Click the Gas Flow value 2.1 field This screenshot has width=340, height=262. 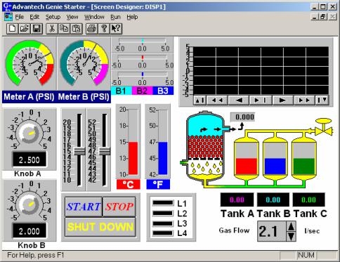272,231
